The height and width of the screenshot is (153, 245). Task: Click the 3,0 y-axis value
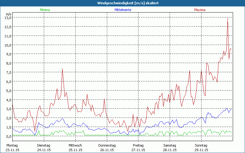[x=8, y=109]
